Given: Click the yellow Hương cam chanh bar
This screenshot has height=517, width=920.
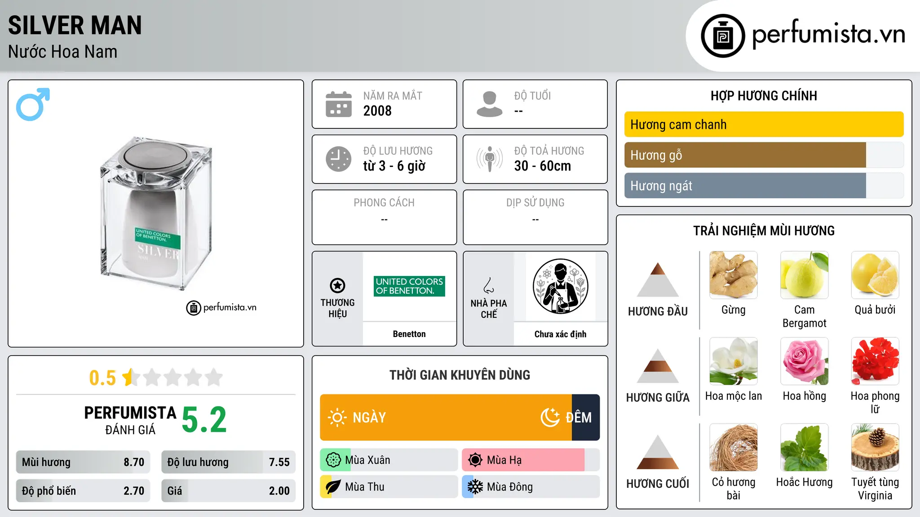Looking at the screenshot, I should (764, 124).
